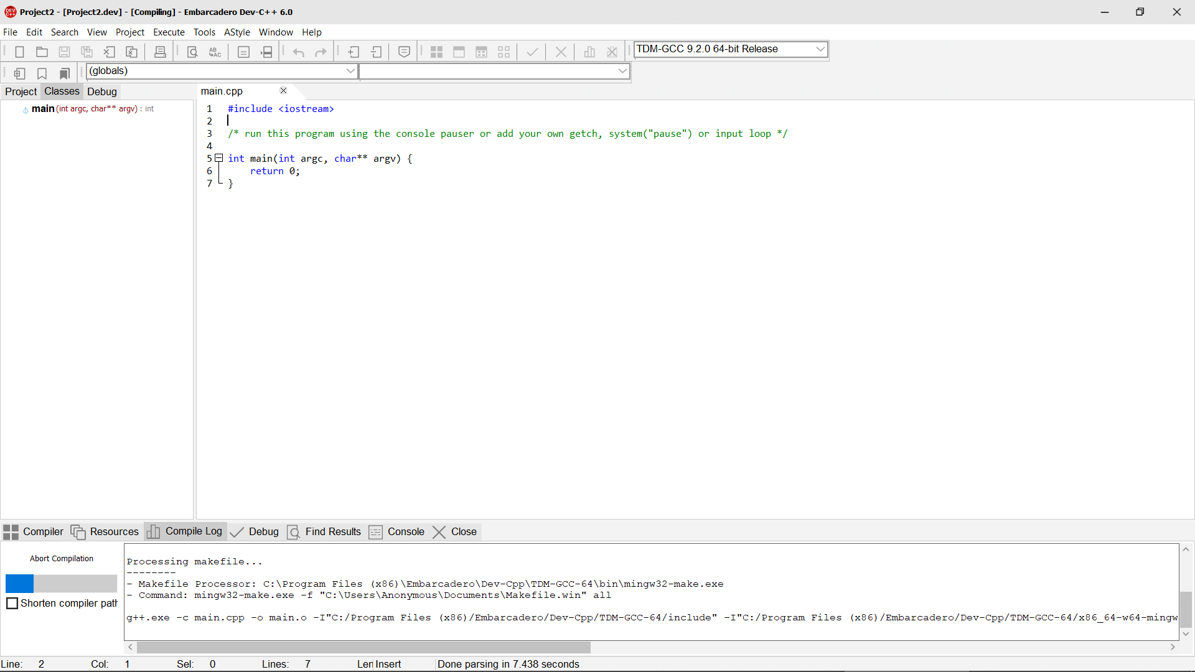The image size is (1195, 672).
Task: Click the Rebuild All toolbar icon
Action: (504, 52)
